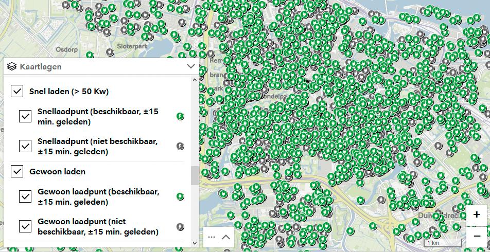Click the Gewoon laden group label
490x252 pixels.
click(x=57, y=171)
